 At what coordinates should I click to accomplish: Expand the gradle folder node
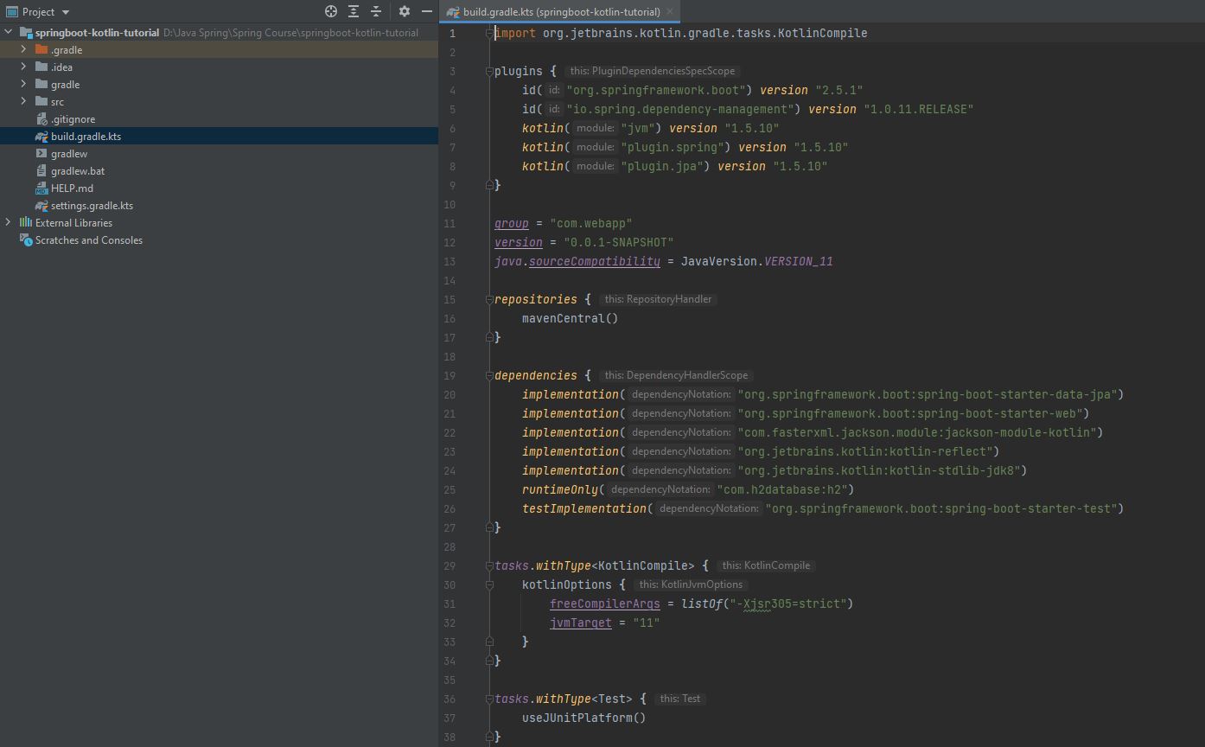tap(24, 85)
